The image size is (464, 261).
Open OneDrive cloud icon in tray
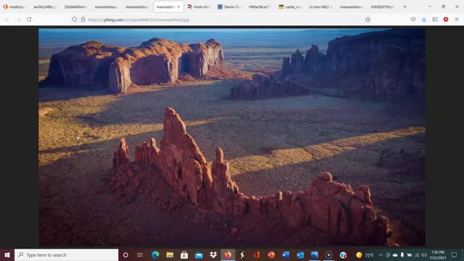pyautogui.click(x=395, y=254)
